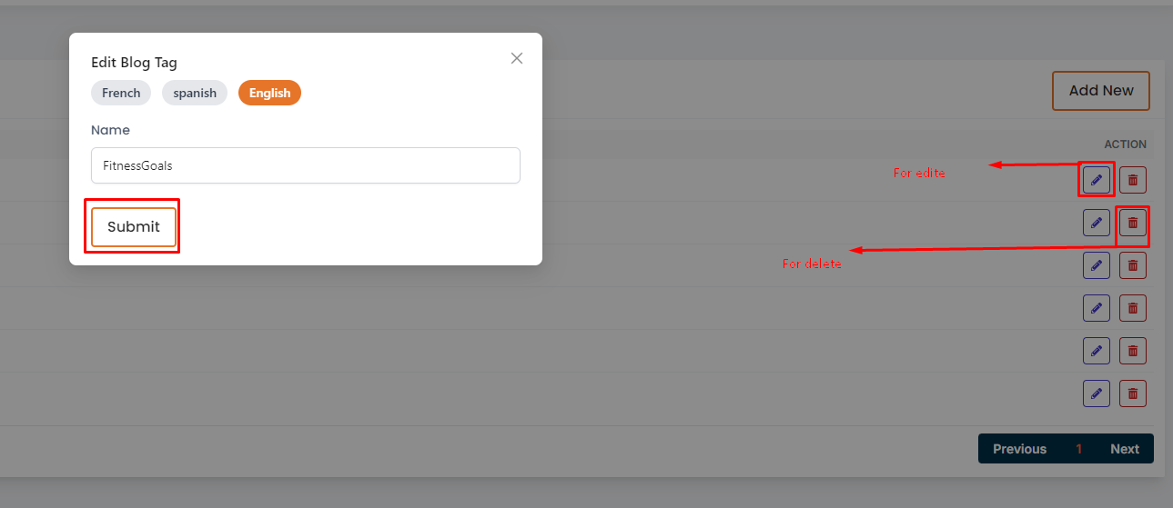Click the edit pencil icon in fourth row
The height and width of the screenshot is (508, 1173).
coord(1097,308)
